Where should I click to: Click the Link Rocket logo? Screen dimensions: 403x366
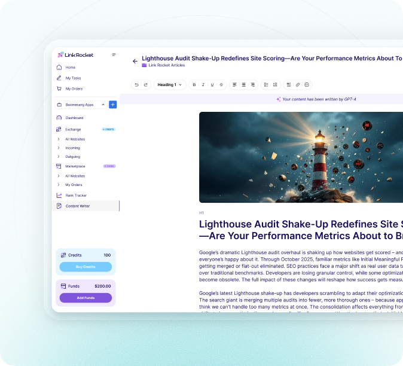(75, 55)
